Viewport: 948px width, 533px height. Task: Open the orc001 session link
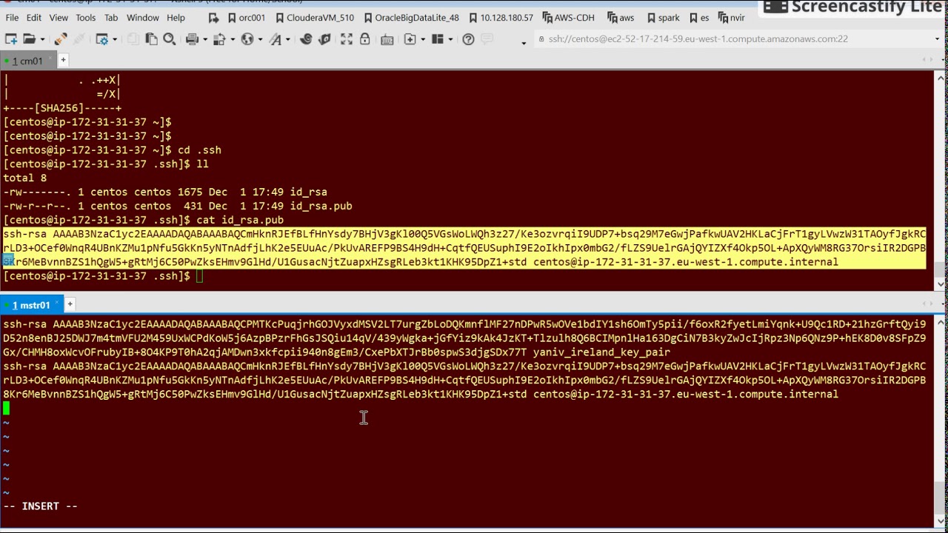247,17
